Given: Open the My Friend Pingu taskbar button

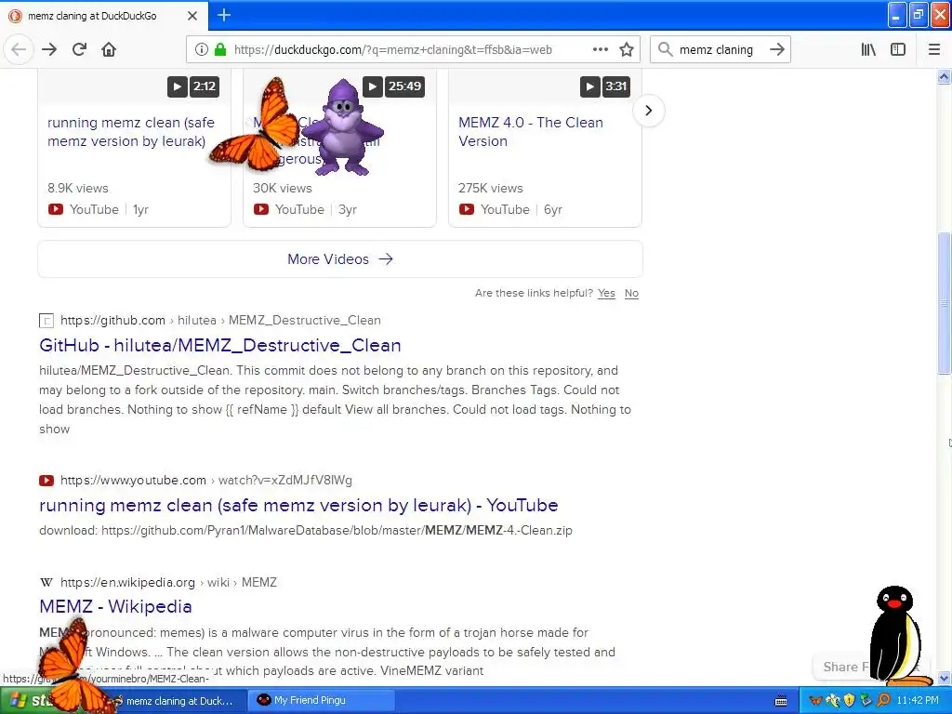Looking at the screenshot, I should coord(322,700).
